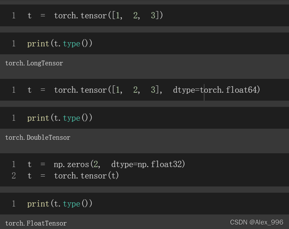
Task: Click line number 2 in the np.zeros cell
Action: point(13,176)
